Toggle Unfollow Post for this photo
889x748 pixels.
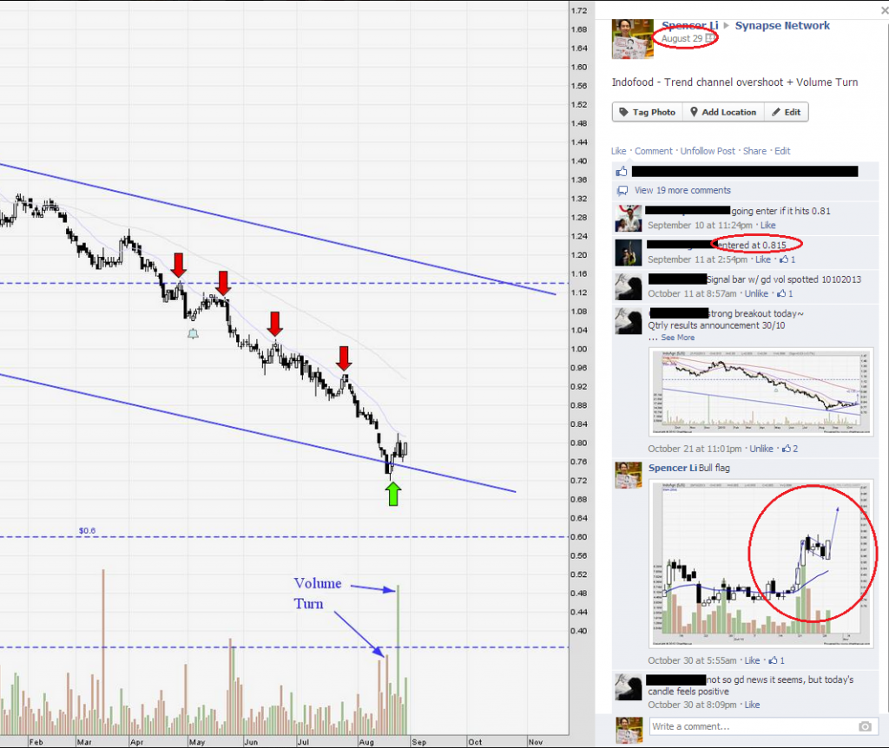point(707,151)
